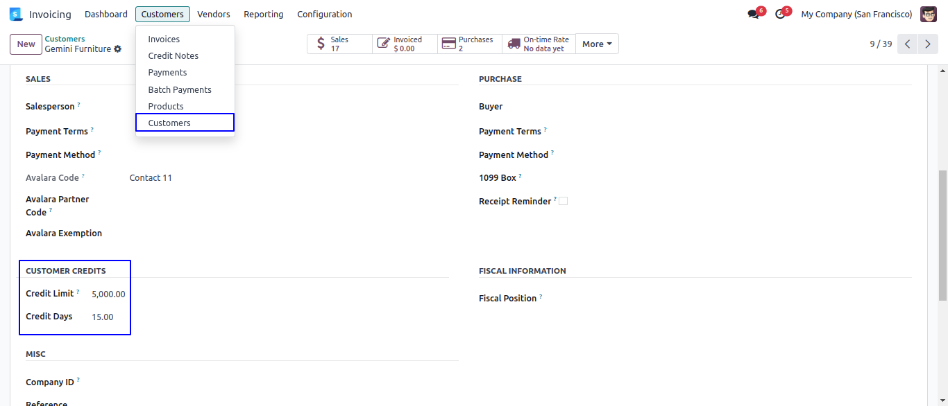Open the Configuration menu
The height and width of the screenshot is (406, 948).
(324, 14)
